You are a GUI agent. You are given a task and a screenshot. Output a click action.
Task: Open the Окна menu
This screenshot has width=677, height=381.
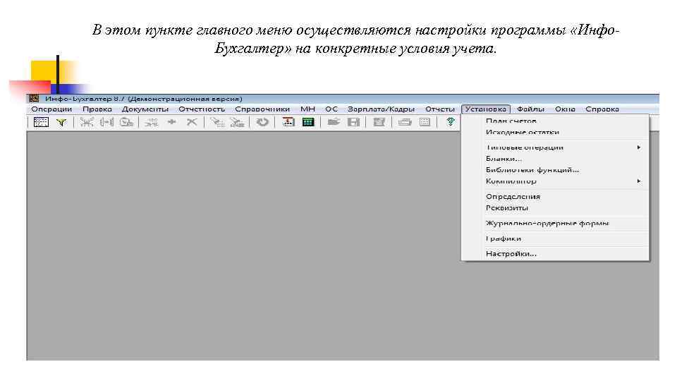click(x=565, y=109)
